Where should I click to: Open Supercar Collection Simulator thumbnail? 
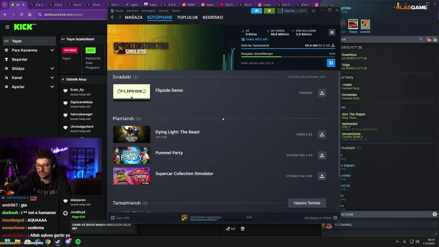click(x=132, y=176)
